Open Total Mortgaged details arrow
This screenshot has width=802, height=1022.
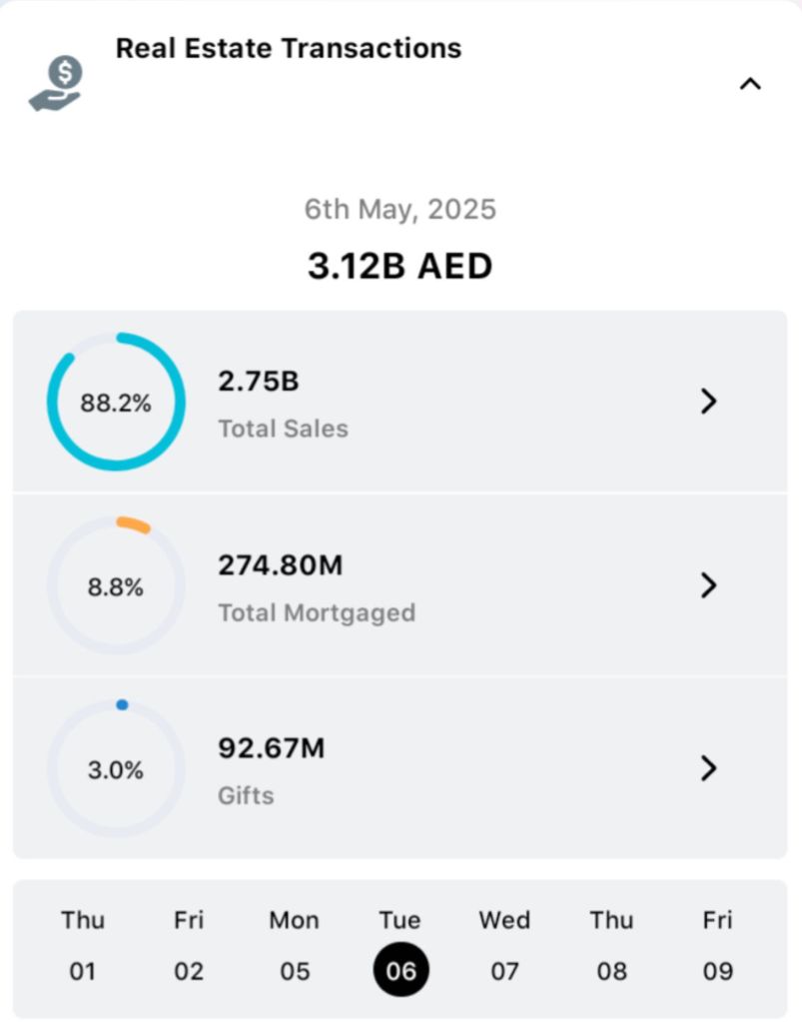(709, 585)
